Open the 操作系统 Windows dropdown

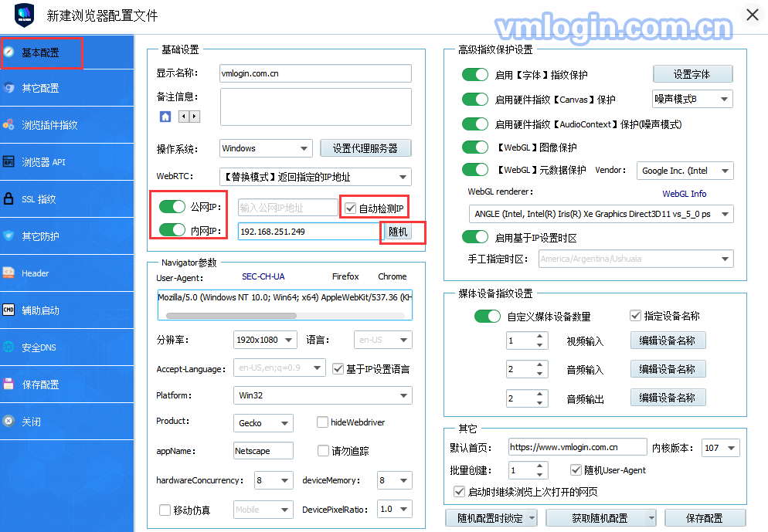point(266,148)
